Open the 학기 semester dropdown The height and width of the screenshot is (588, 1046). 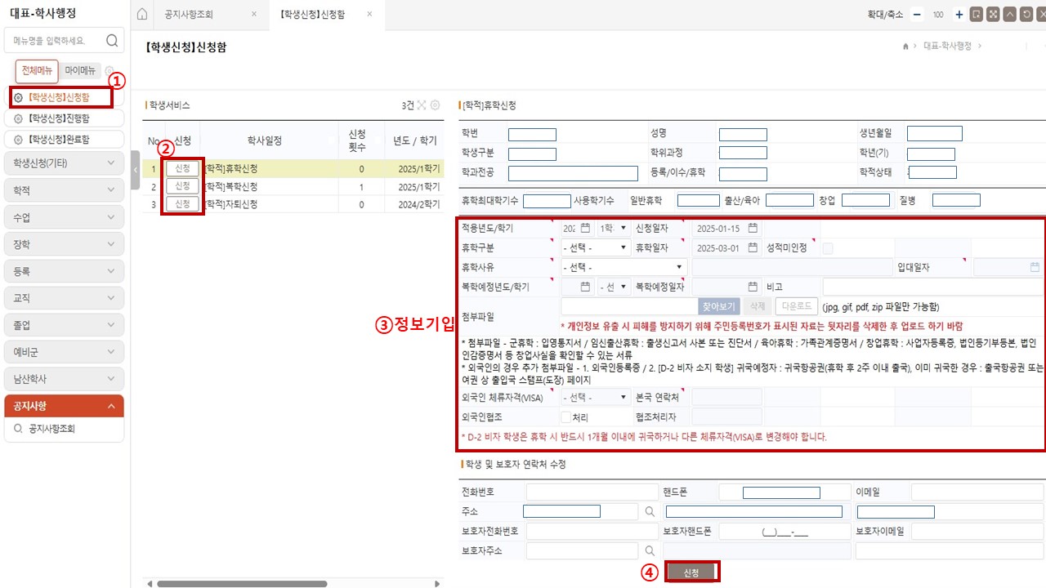(614, 228)
